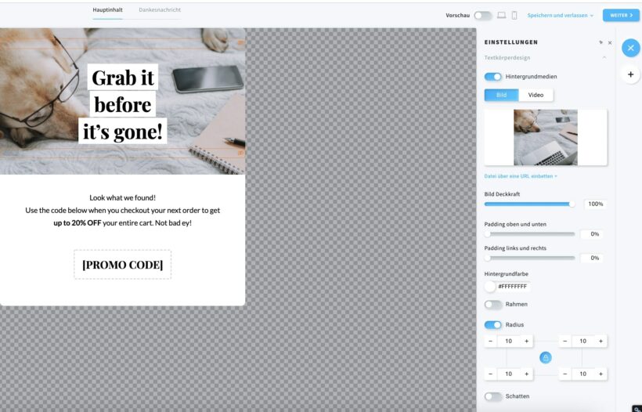This screenshot has height=412, width=642.
Task: Select the Grab it before it's gone headline
Action: [x=123, y=104]
